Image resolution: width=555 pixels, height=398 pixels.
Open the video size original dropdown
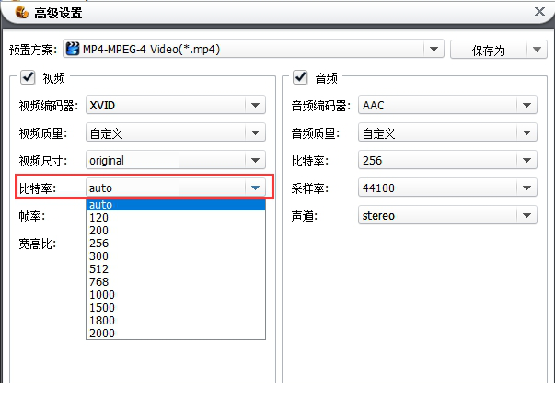tap(255, 161)
